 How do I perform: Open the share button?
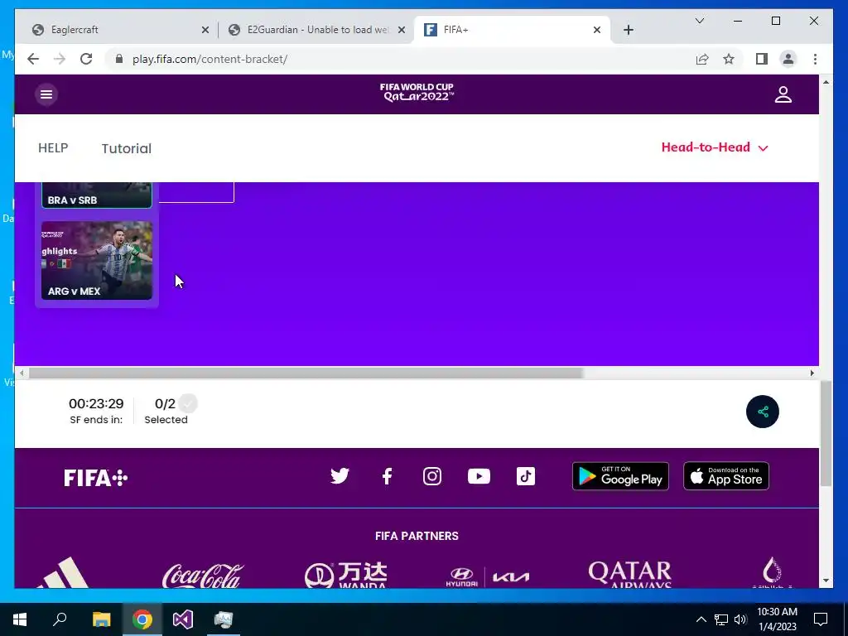(x=763, y=412)
